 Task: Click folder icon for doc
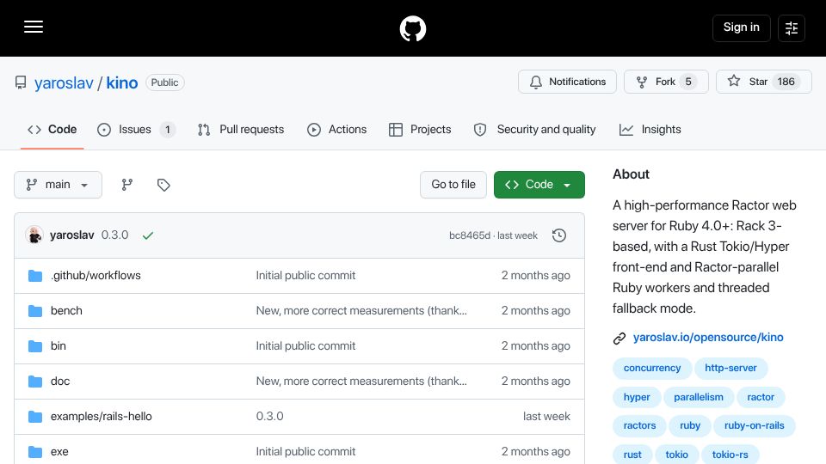coord(35,382)
